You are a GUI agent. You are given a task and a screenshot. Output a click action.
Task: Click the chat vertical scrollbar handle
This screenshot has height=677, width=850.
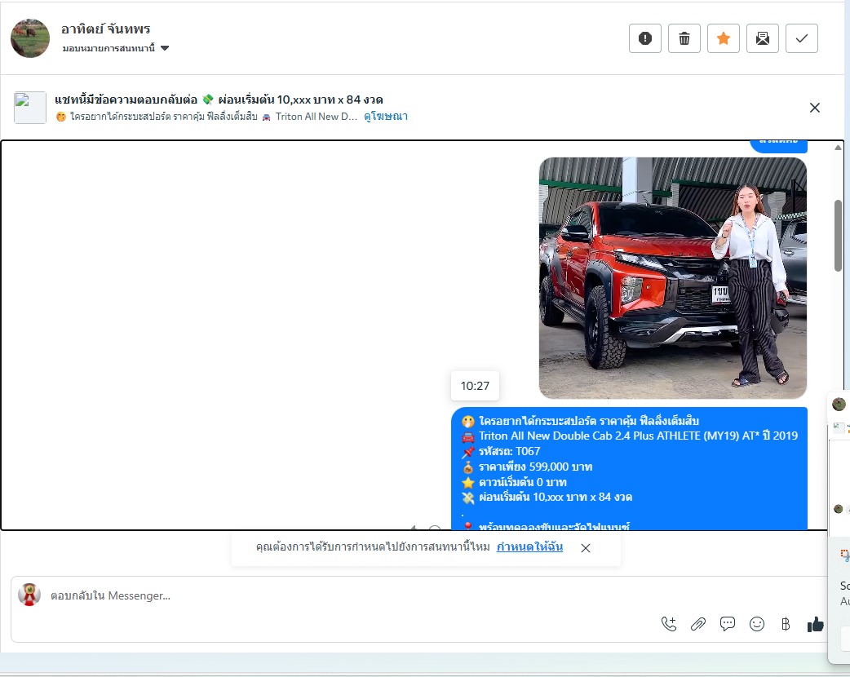click(x=838, y=235)
